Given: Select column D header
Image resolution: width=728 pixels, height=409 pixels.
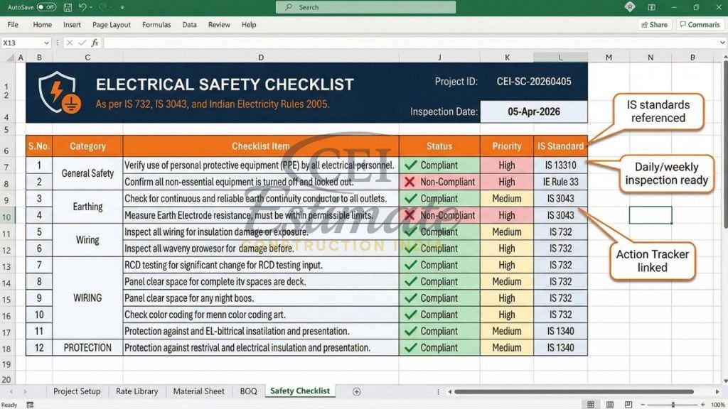Looking at the screenshot, I should pyautogui.click(x=261, y=58).
